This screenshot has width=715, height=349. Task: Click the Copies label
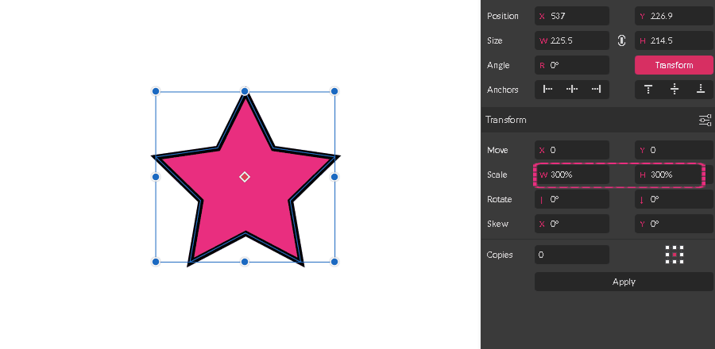pos(500,255)
